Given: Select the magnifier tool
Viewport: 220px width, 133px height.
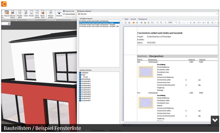Looking at the screenshot, I should 161,23.
